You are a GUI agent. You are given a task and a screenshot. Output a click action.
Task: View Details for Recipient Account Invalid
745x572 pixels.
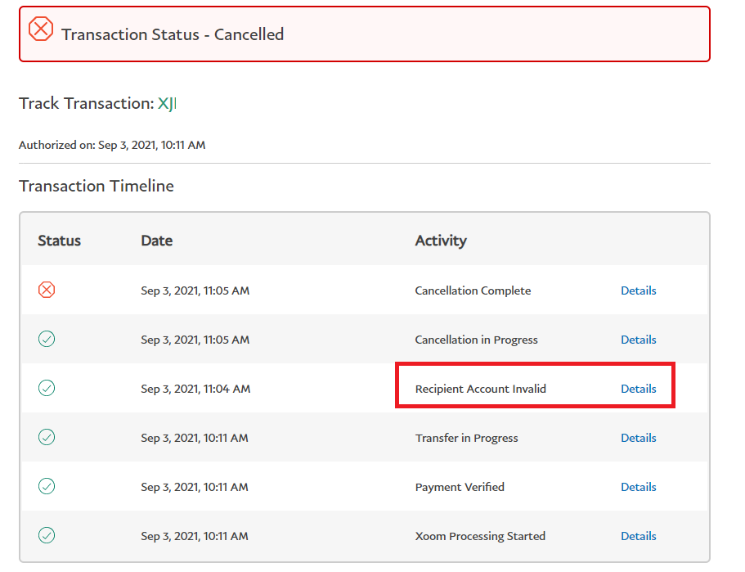pyautogui.click(x=638, y=389)
